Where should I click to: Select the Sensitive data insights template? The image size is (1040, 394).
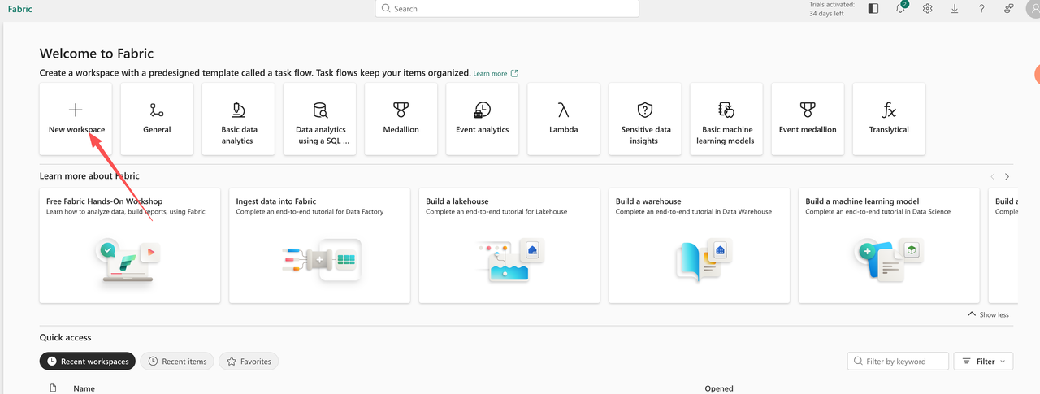point(645,119)
